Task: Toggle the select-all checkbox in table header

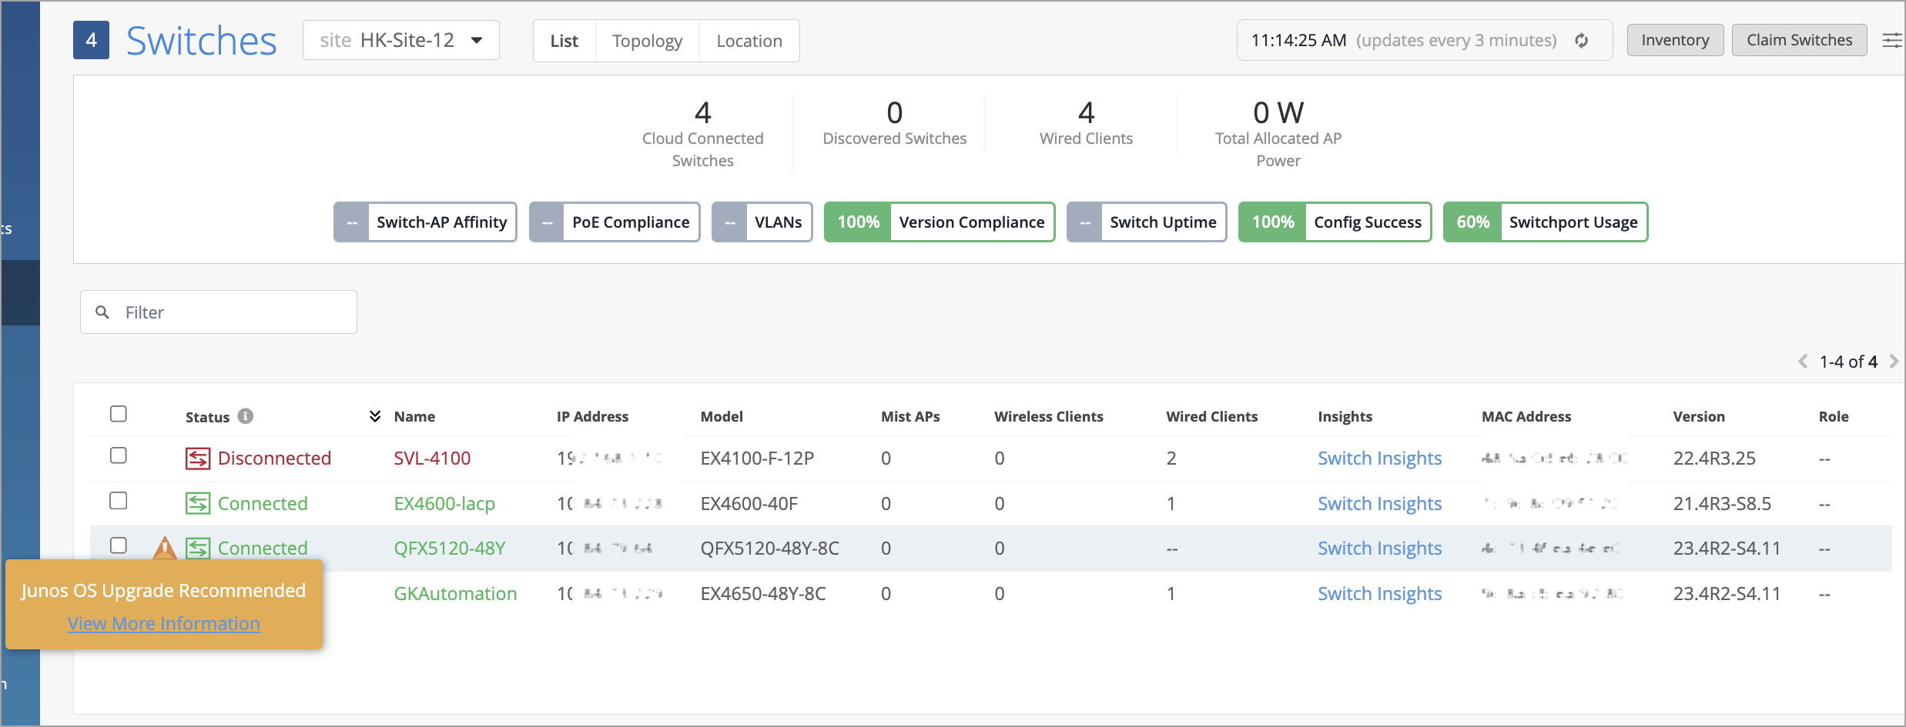Action: coord(119,414)
